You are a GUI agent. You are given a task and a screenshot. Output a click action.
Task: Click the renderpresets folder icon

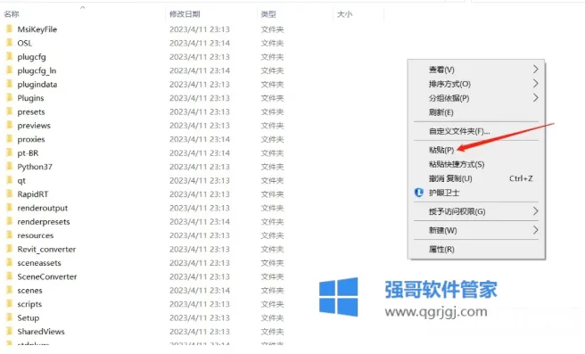pos(10,221)
